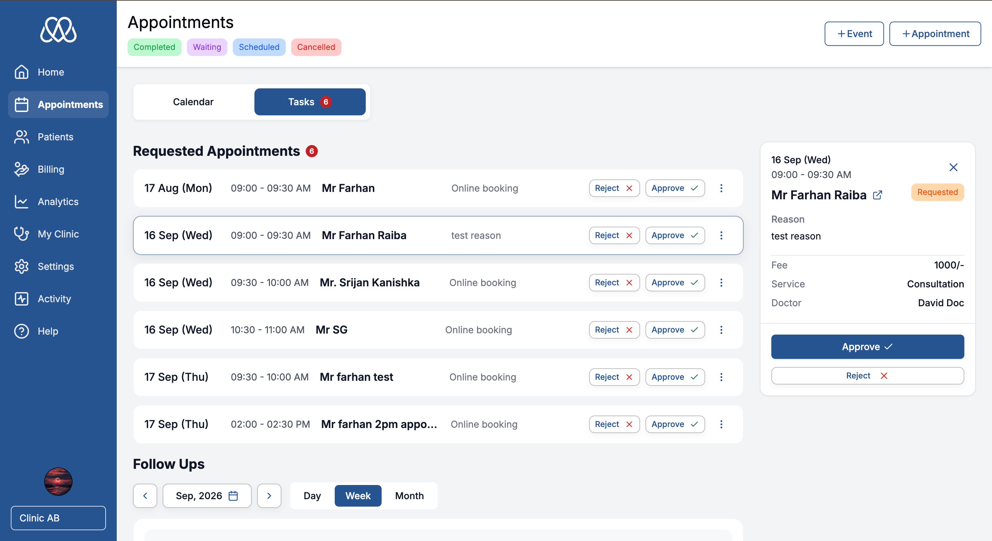Toggle the Cancelled status filter
The height and width of the screenshot is (541, 992).
coord(316,47)
